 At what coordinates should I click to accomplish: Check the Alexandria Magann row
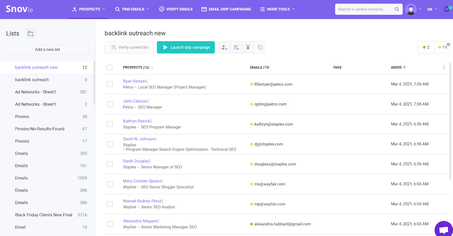click(110, 224)
